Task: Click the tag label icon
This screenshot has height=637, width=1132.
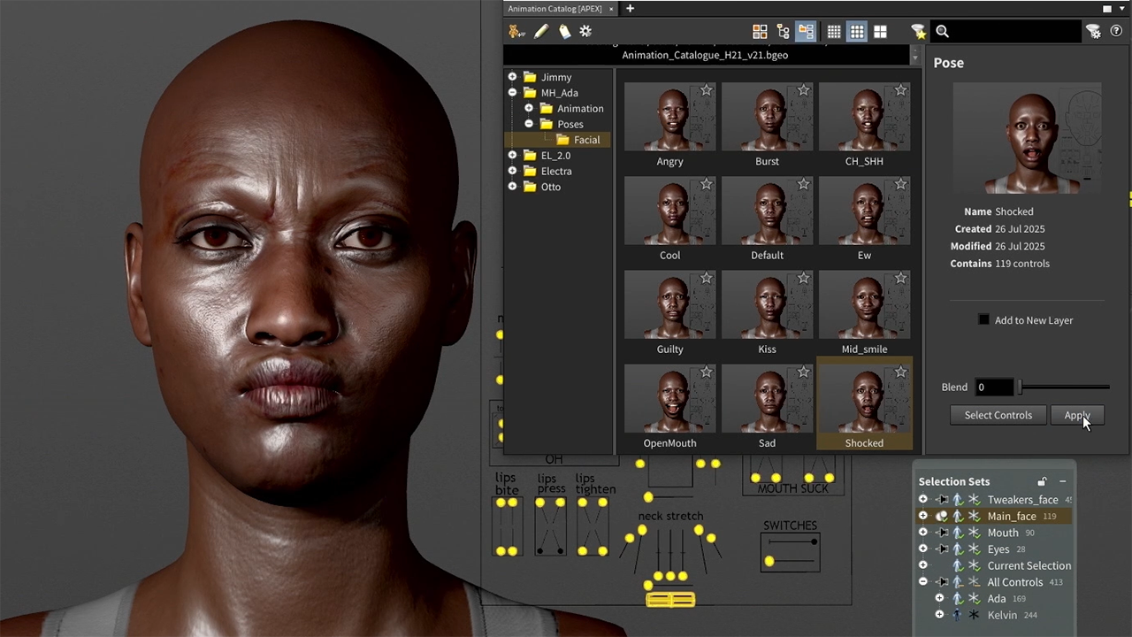Action: point(564,32)
